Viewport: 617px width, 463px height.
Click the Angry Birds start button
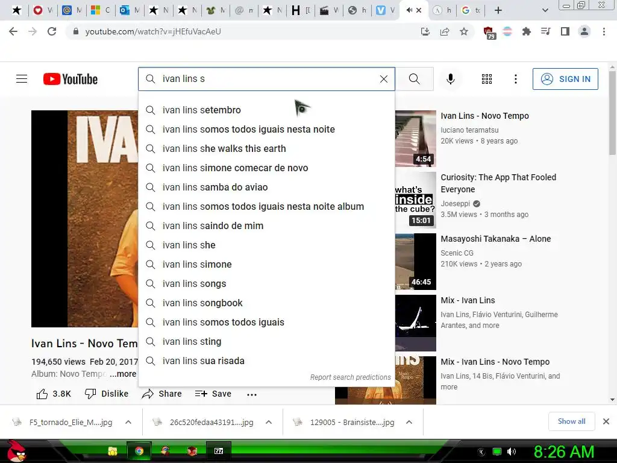point(16,451)
